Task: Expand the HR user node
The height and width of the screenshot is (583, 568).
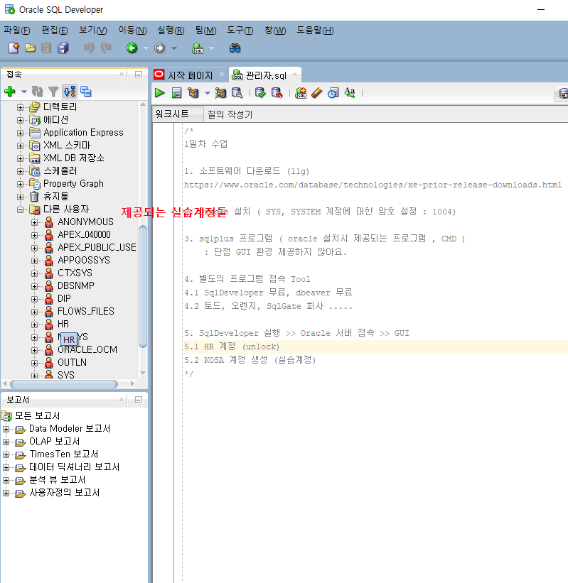Action: coord(35,325)
